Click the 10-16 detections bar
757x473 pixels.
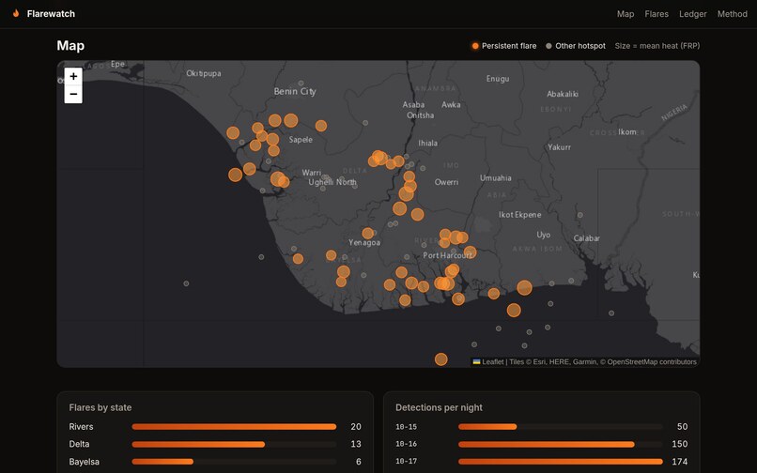(x=560, y=444)
